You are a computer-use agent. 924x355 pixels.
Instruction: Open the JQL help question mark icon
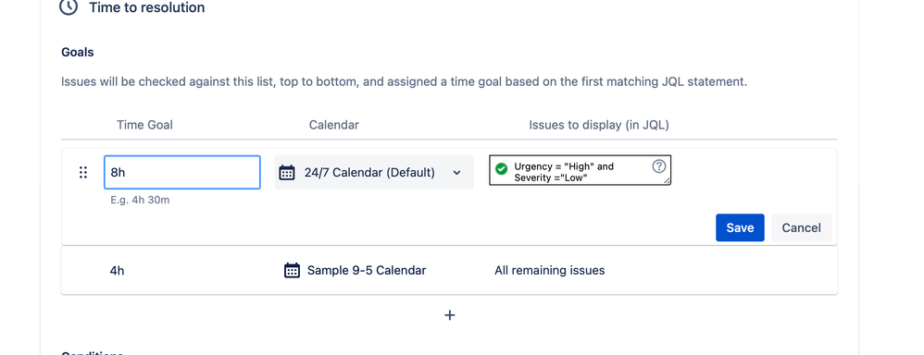click(x=659, y=166)
